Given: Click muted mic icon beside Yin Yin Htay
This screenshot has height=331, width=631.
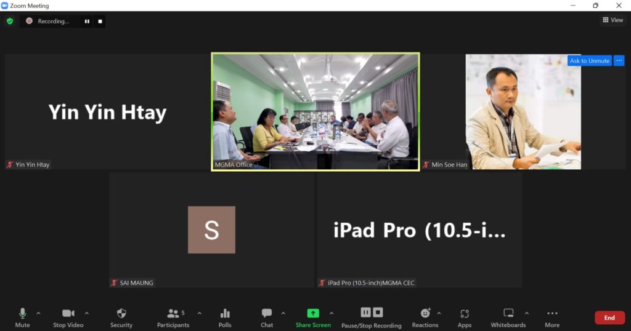Looking at the screenshot, I should (10, 165).
